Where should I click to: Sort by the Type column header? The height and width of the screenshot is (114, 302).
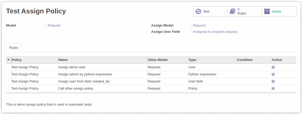(x=211, y=60)
